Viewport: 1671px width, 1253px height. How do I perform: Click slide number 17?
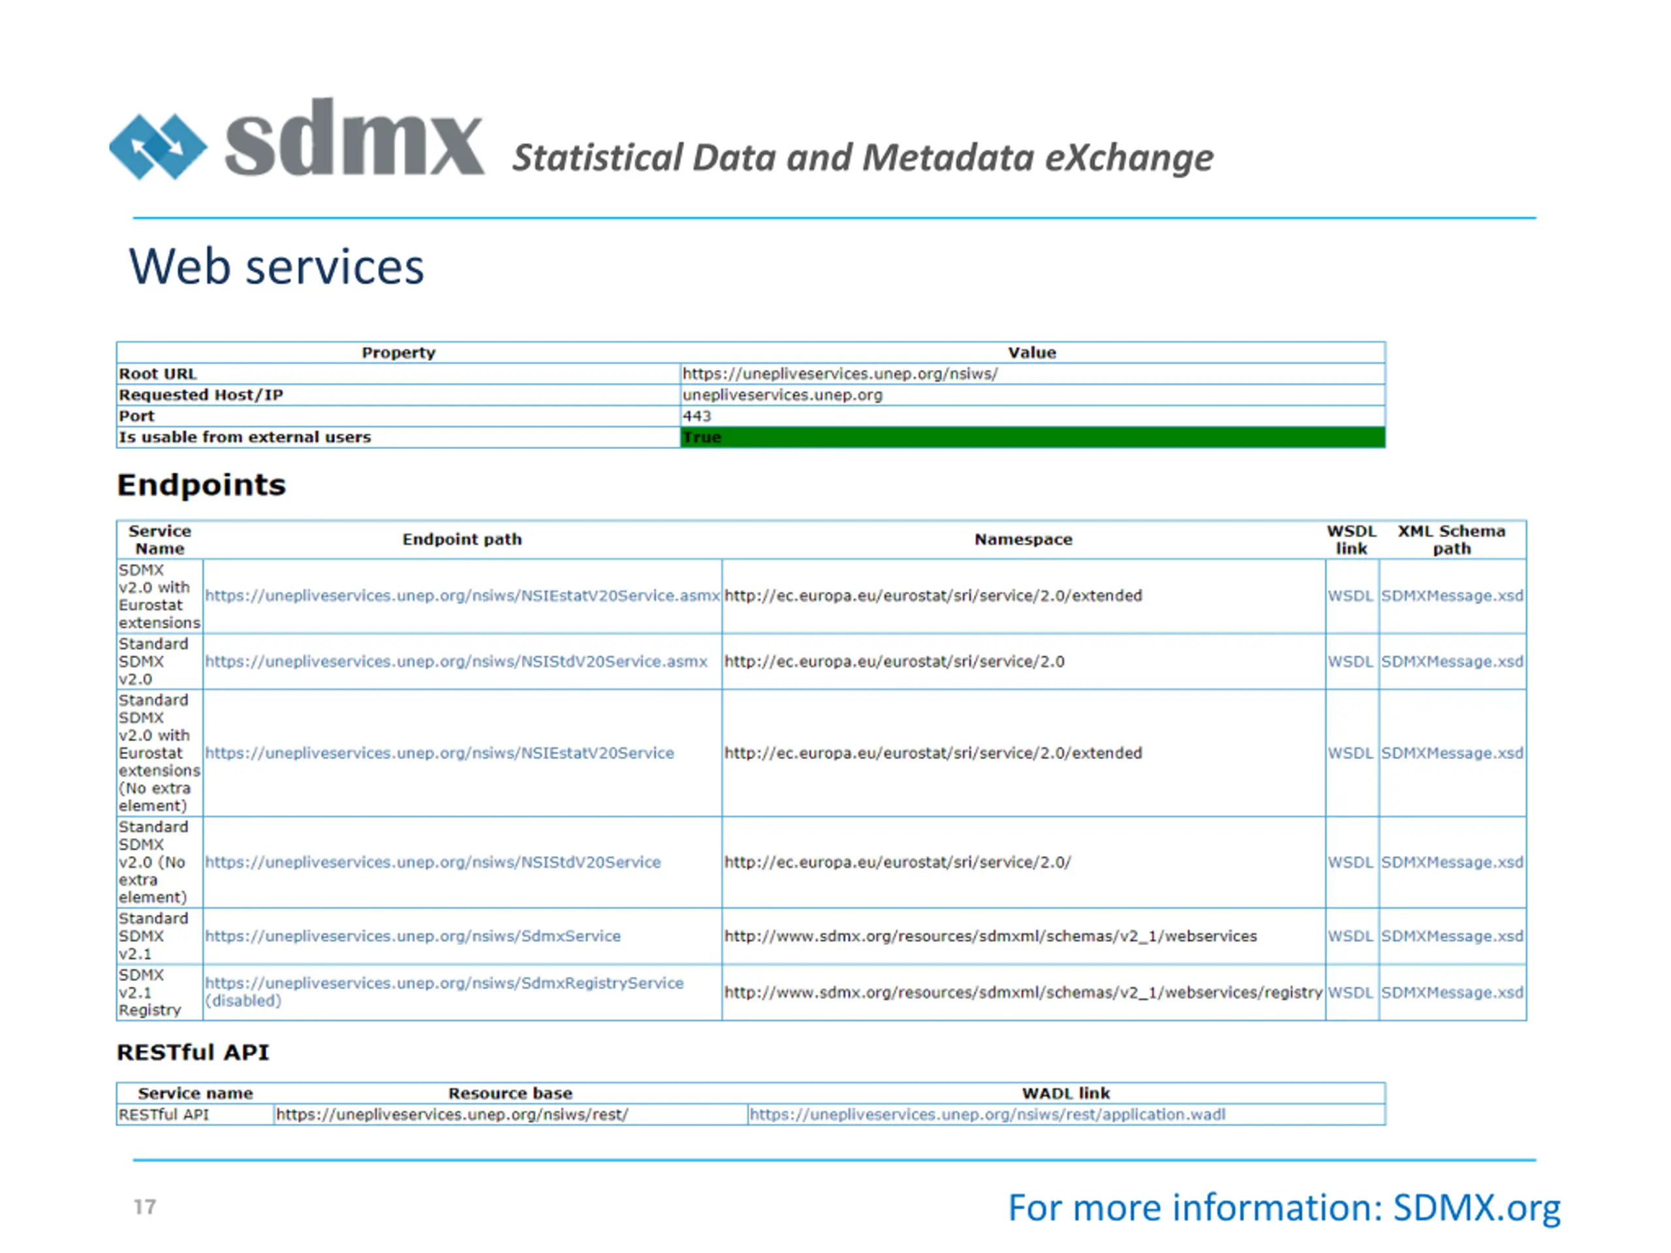(145, 1207)
